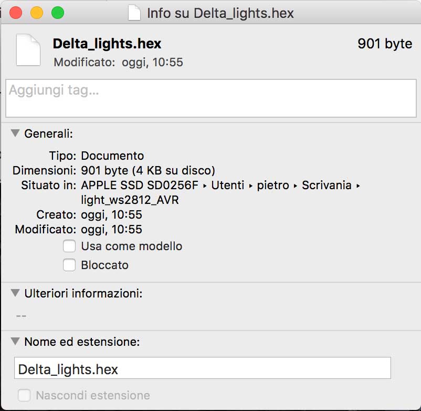Collapse the Nome ed estensione section
The width and height of the screenshot is (421, 411).
[x=15, y=342]
